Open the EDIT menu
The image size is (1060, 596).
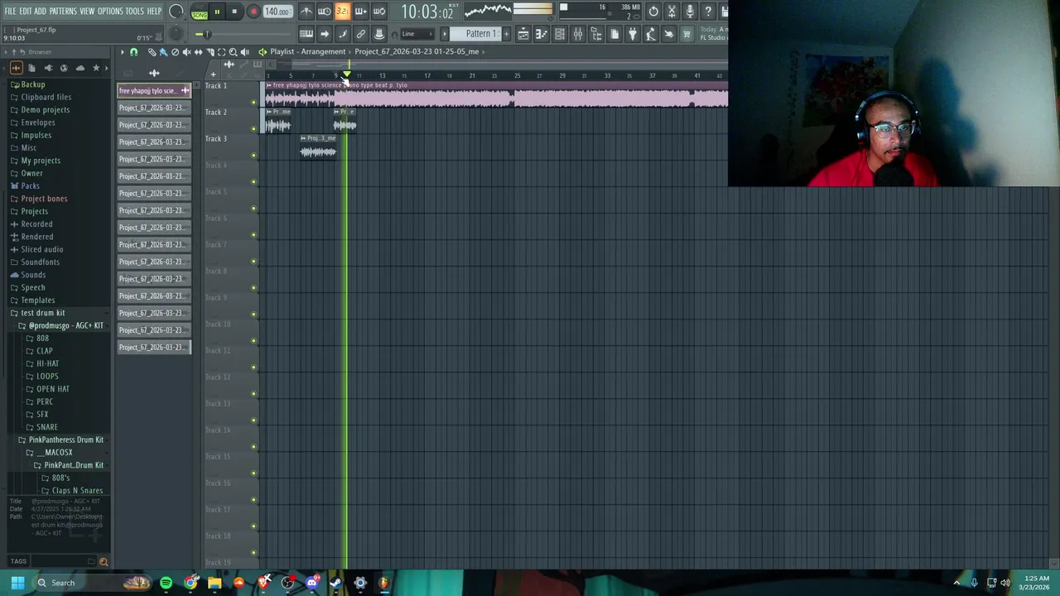coord(26,11)
